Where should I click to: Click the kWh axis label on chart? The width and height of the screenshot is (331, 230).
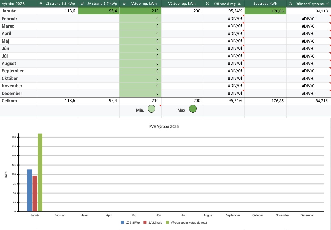pyautogui.click(x=6, y=175)
